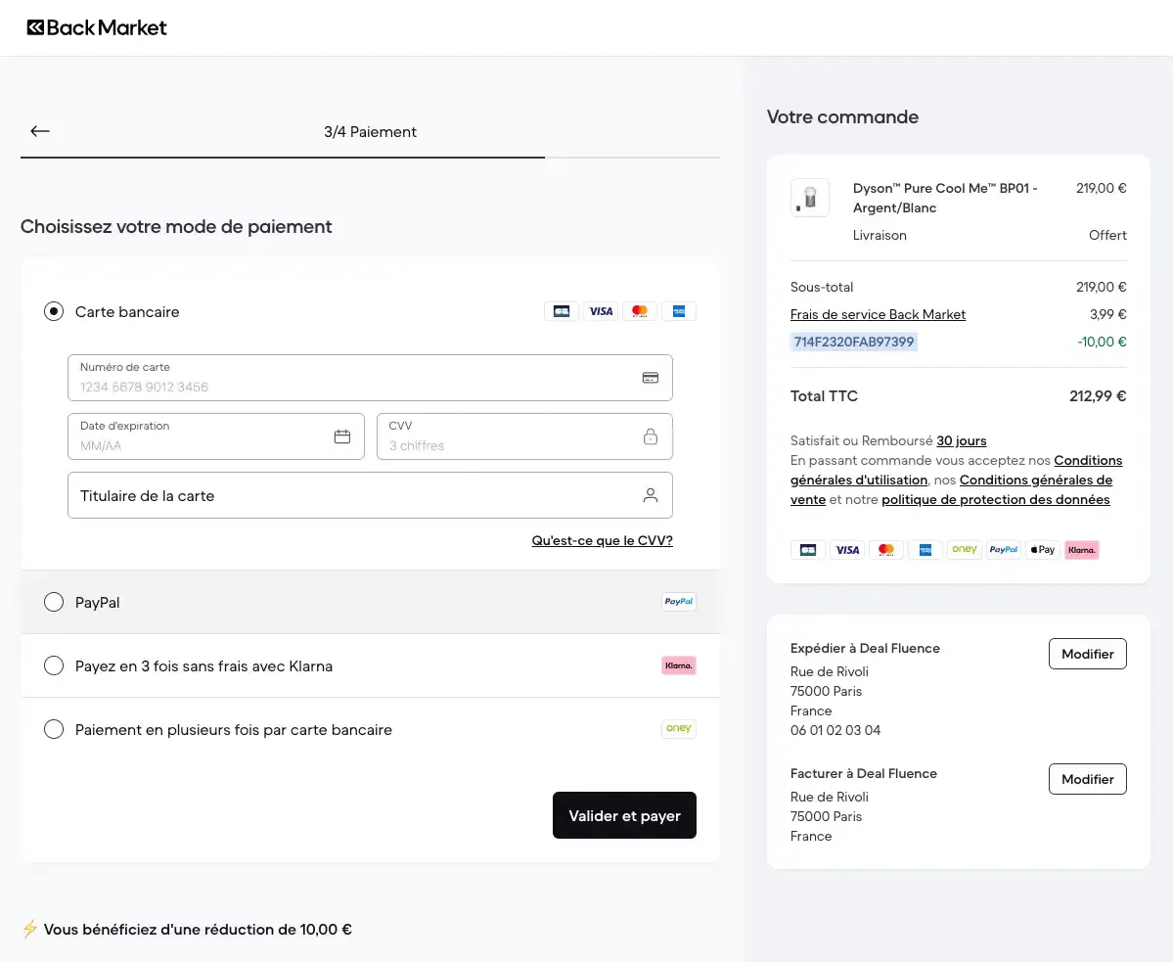Focus the Numéro de carte field
The height and width of the screenshot is (962, 1173).
(x=370, y=378)
